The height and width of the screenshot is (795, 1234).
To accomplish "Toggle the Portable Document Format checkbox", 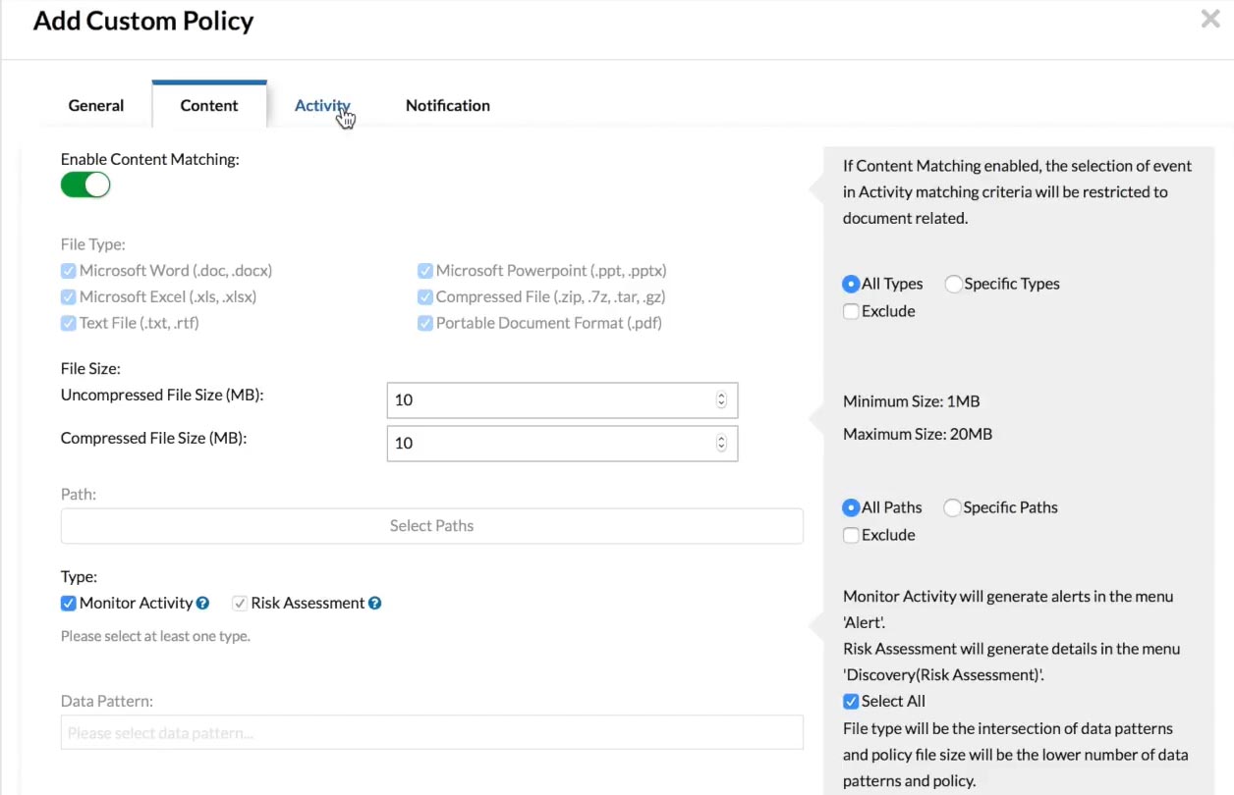I will (x=425, y=323).
